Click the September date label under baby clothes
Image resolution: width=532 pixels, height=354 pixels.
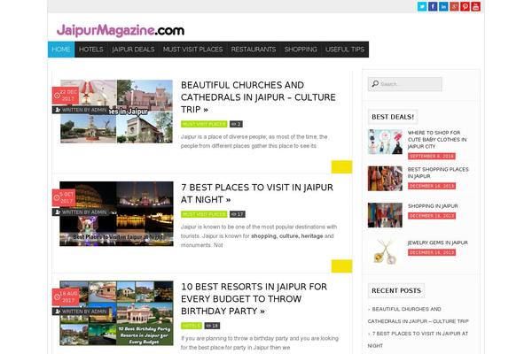click(x=432, y=156)
